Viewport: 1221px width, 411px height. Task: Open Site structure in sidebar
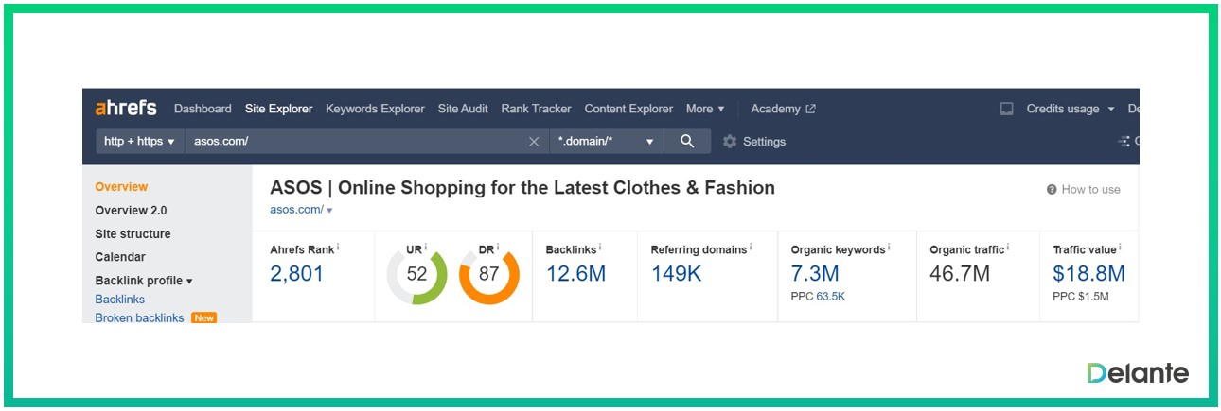(x=133, y=233)
